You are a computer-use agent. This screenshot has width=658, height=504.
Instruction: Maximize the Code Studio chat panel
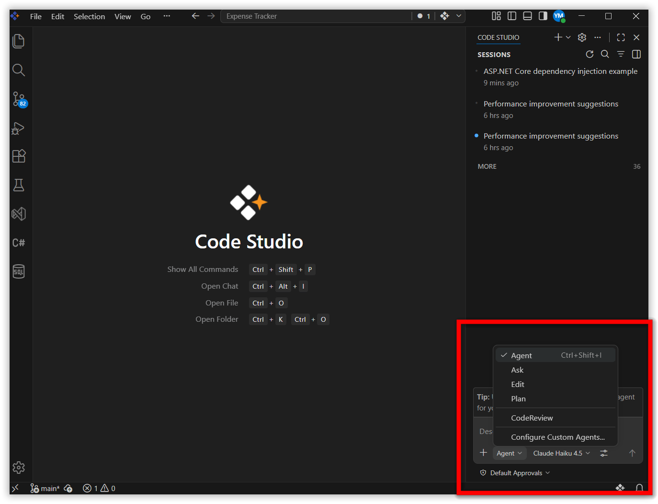pos(621,37)
